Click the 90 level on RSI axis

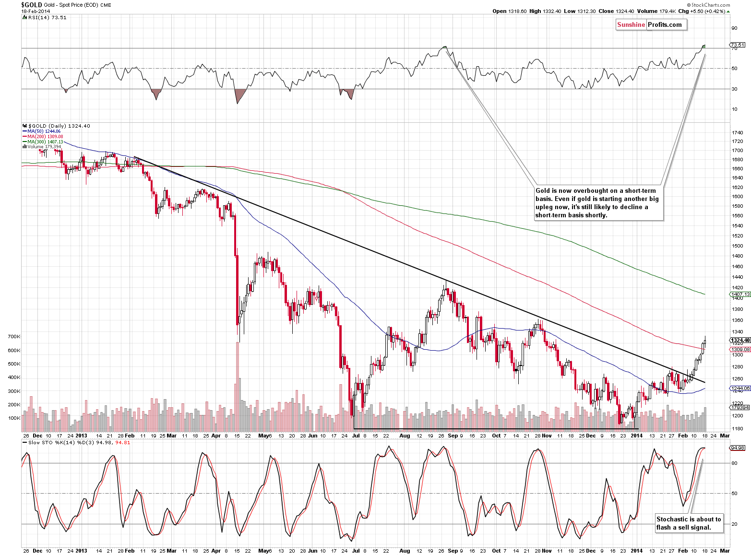734,28
